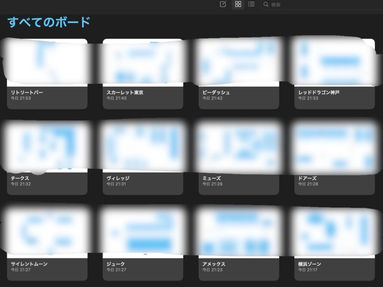Switch to list view of boards
383x287 pixels.
coord(251,4)
